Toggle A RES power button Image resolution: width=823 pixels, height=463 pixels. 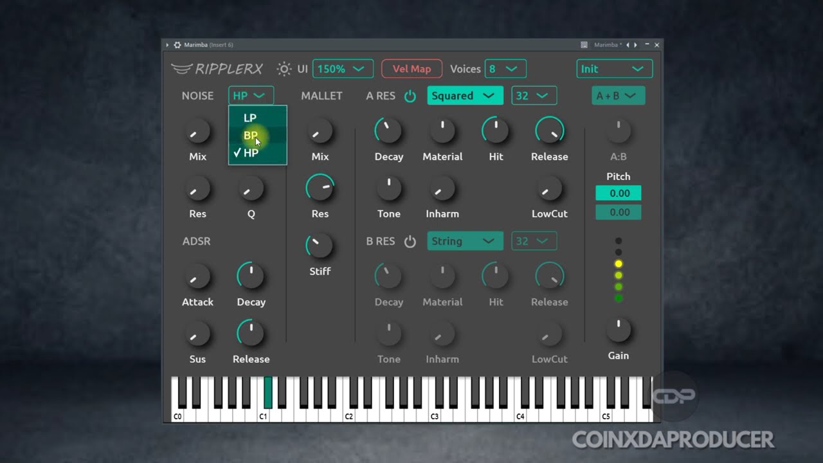(x=410, y=96)
